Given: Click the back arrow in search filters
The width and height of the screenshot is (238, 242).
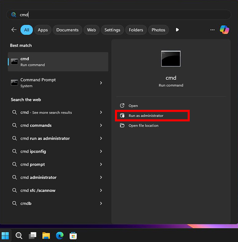Looking at the screenshot, I should (14, 30).
